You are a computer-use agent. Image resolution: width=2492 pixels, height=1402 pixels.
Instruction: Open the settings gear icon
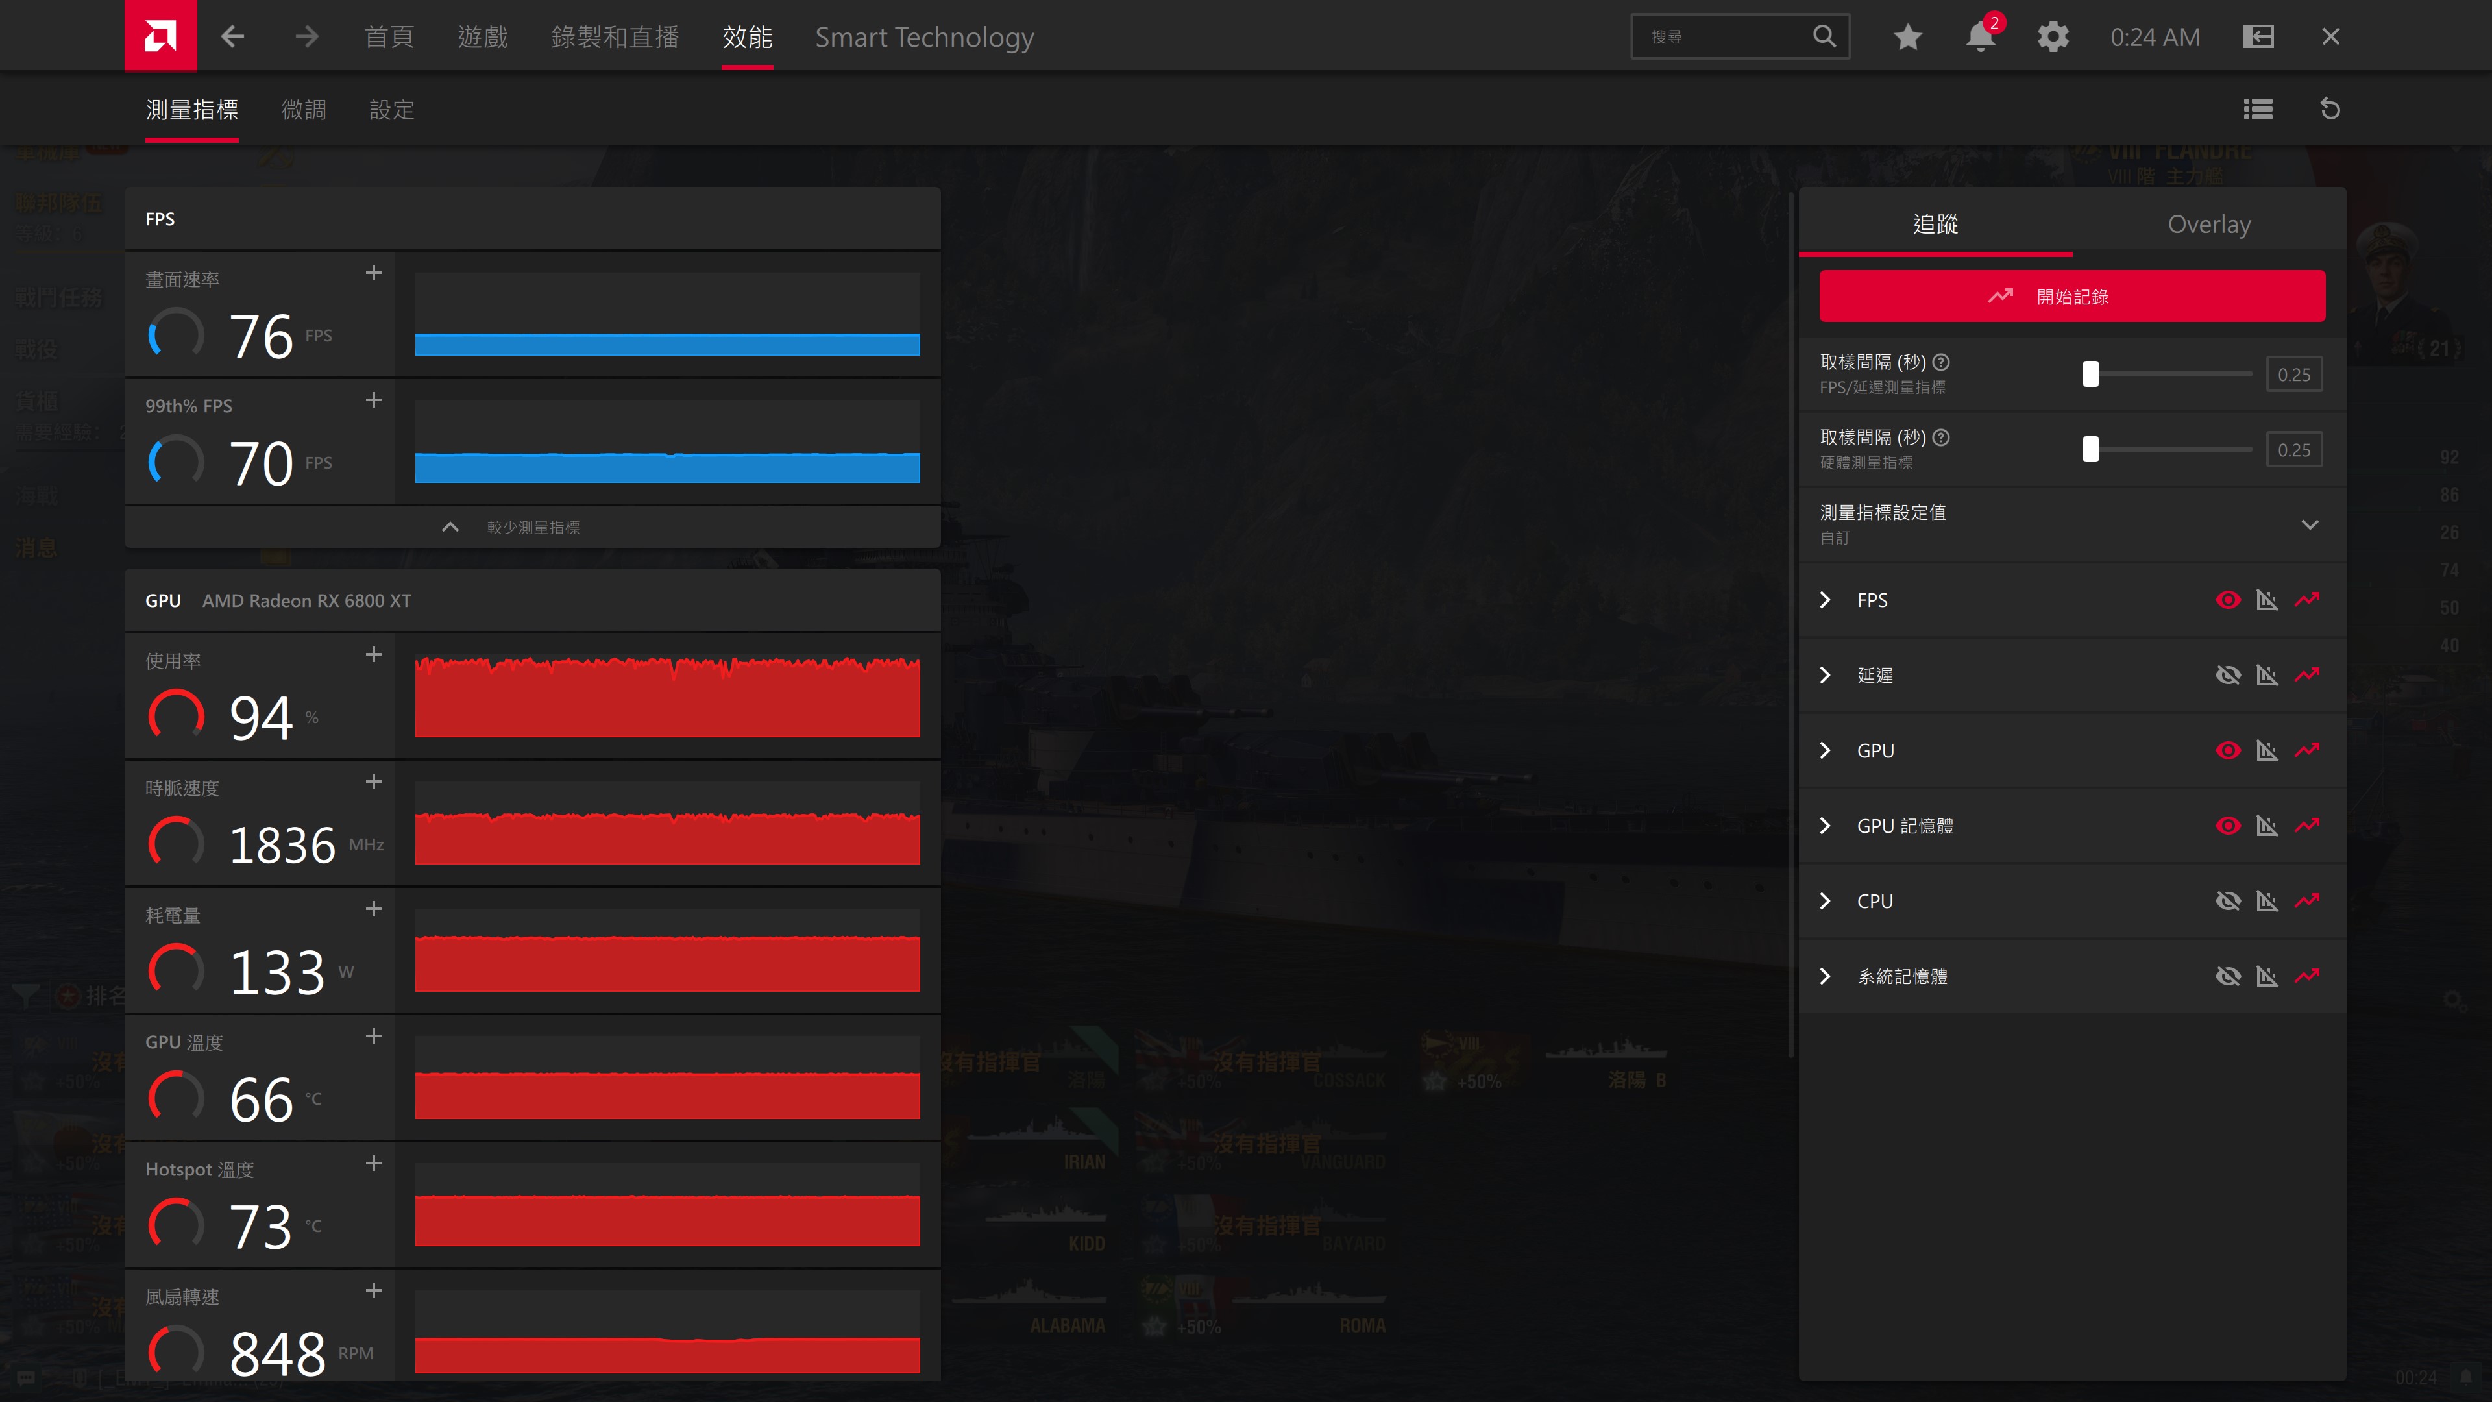point(2052,37)
